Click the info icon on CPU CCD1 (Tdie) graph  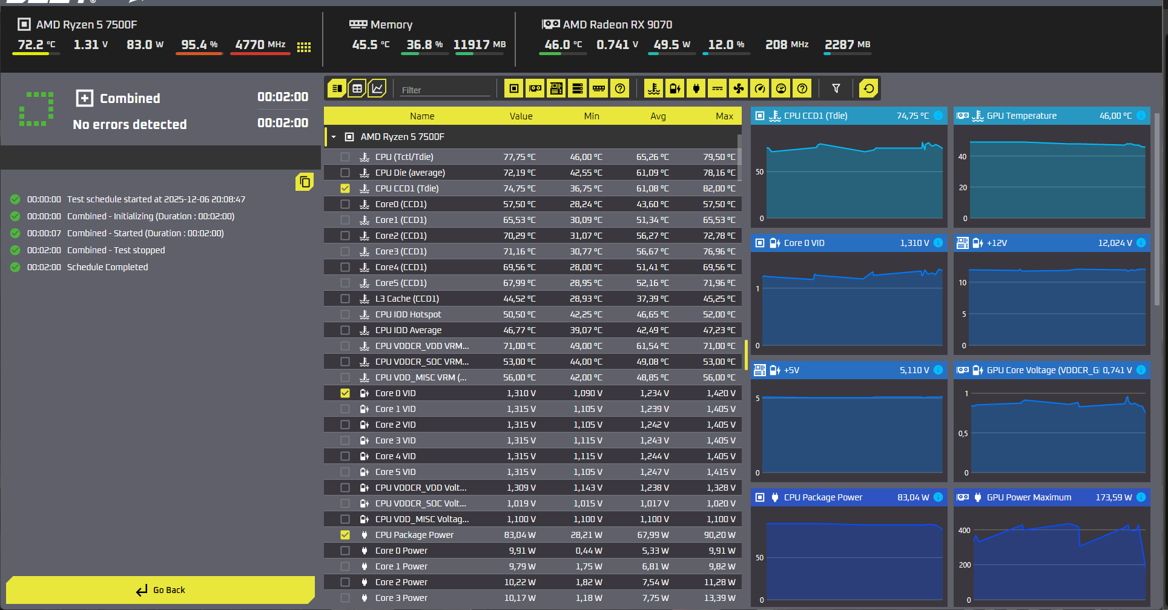(x=938, y=116)
